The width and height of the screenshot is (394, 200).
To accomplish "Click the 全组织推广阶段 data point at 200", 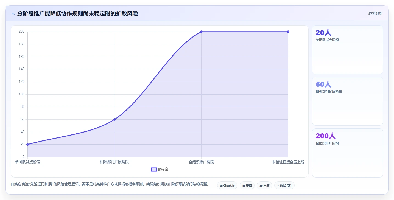I will tap(201, 32).
